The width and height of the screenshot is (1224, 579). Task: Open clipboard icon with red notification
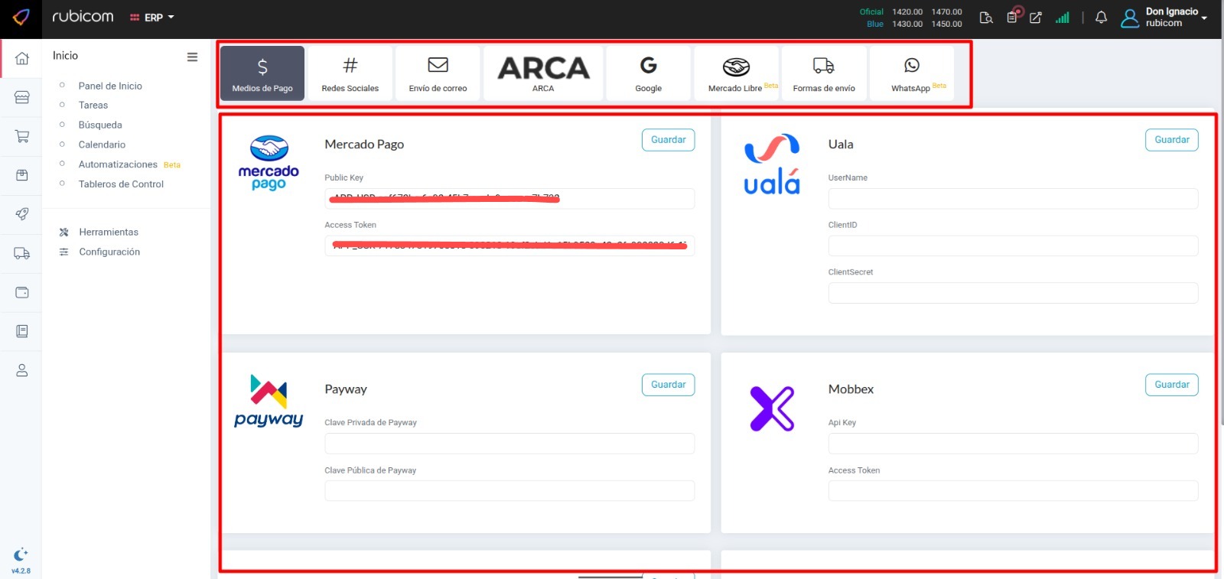(1013, 16)
